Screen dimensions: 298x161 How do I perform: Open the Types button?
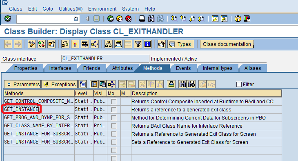click(x=181, y=44)
